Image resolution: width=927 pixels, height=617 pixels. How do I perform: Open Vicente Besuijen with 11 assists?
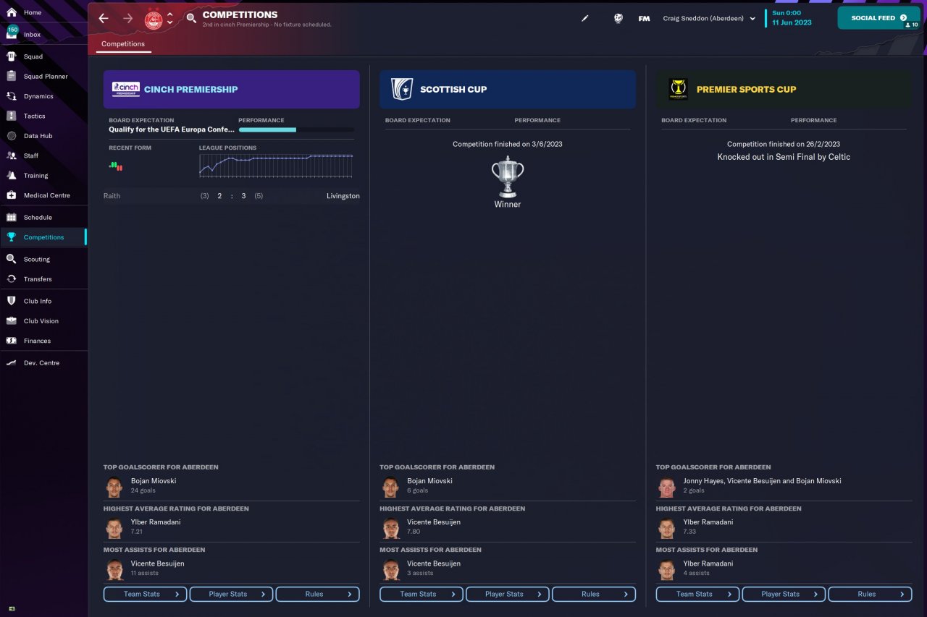pyautogui.click(x=157, y=563)
